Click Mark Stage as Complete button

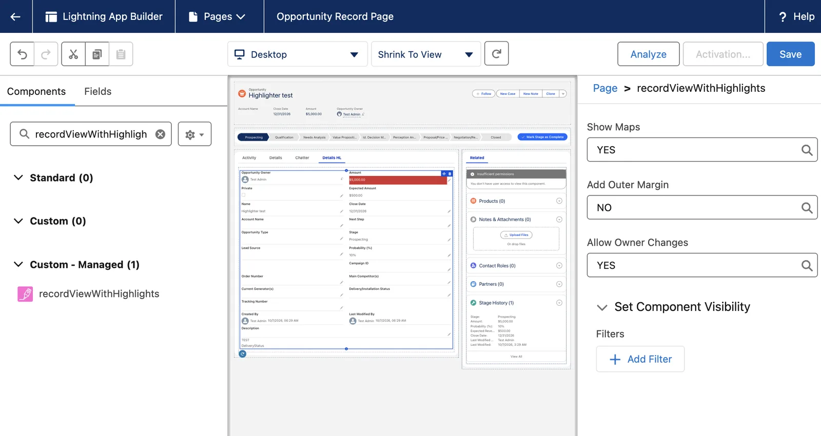(543, 137)
